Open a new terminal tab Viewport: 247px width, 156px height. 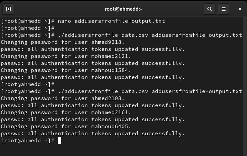pos(8,9)
